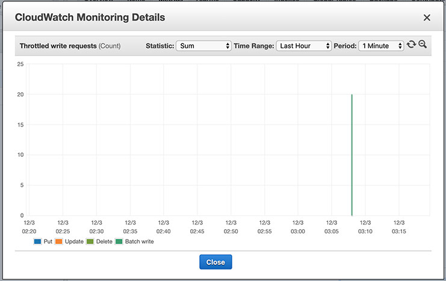Click the Period: label
The image size is (446, 281).
coord(345,46)
